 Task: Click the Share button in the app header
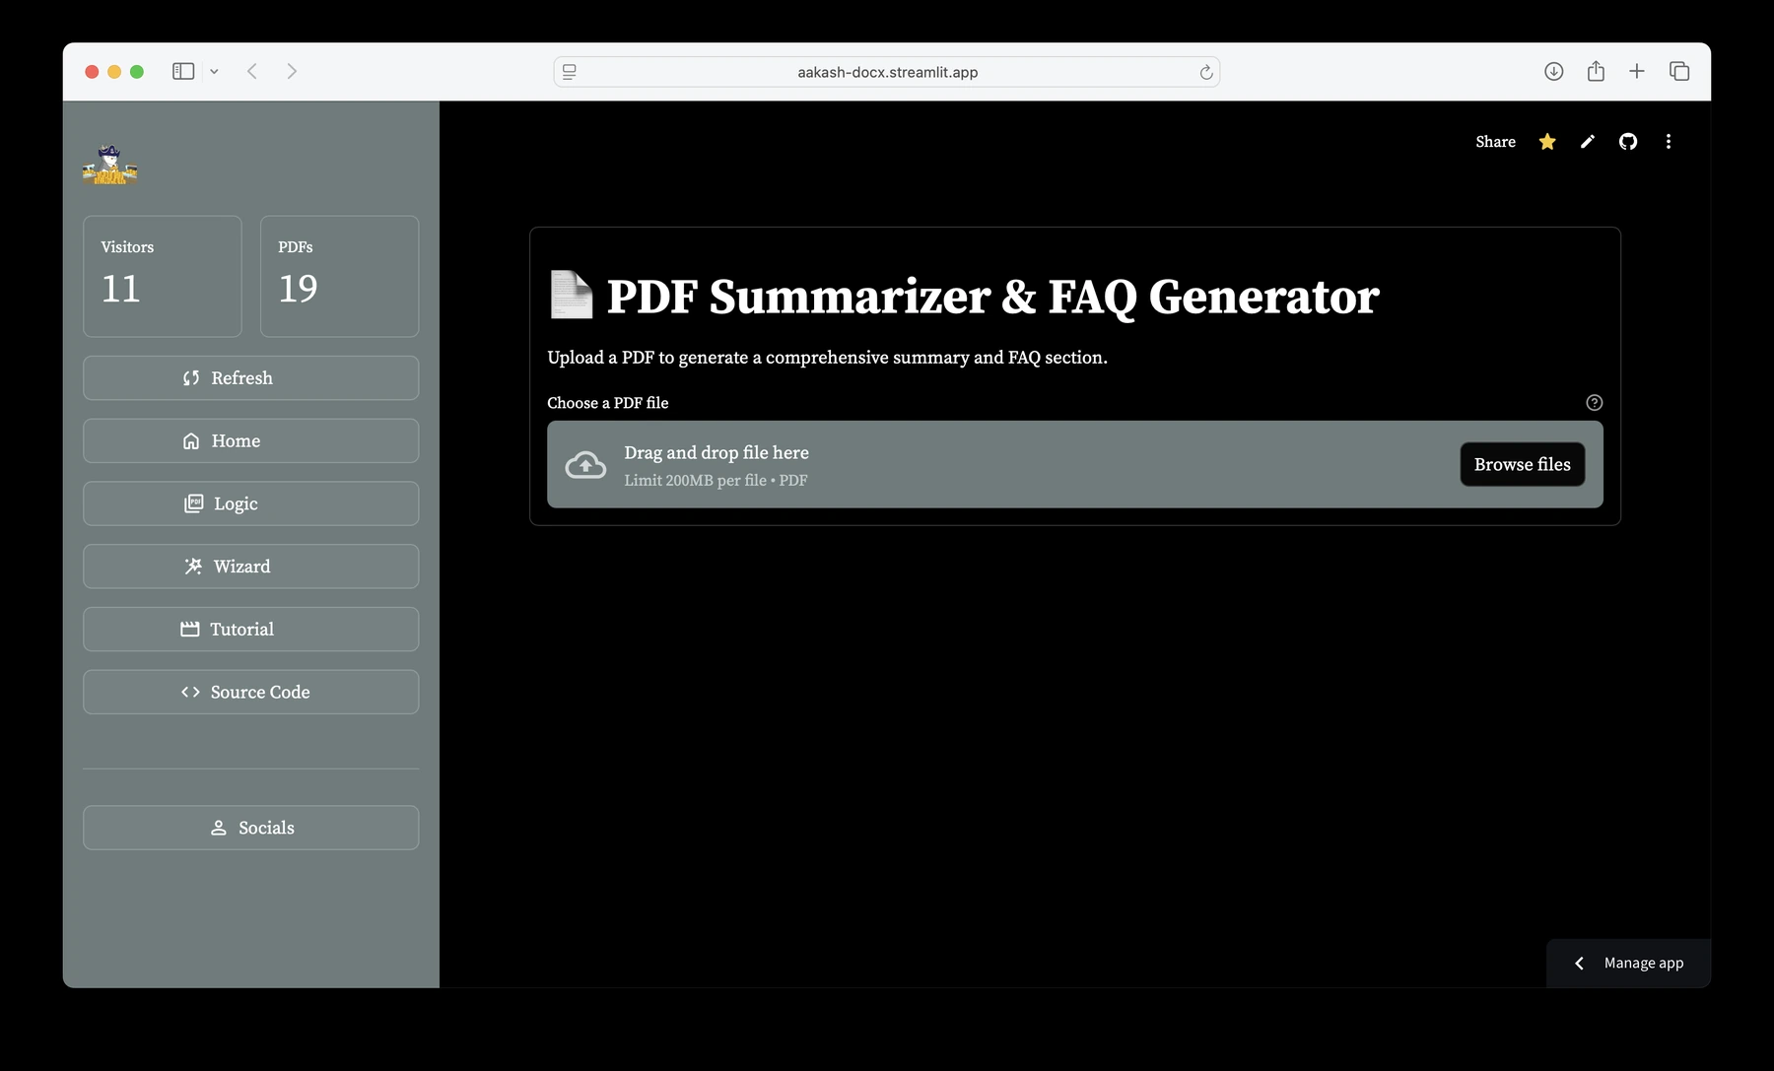click(x=1495, y=142)
